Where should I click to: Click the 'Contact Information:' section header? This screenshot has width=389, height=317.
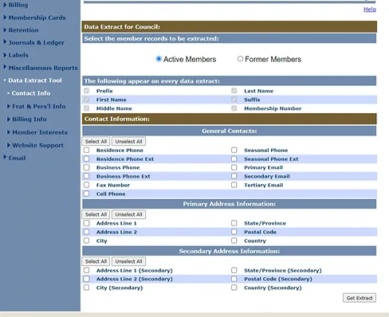230,119
